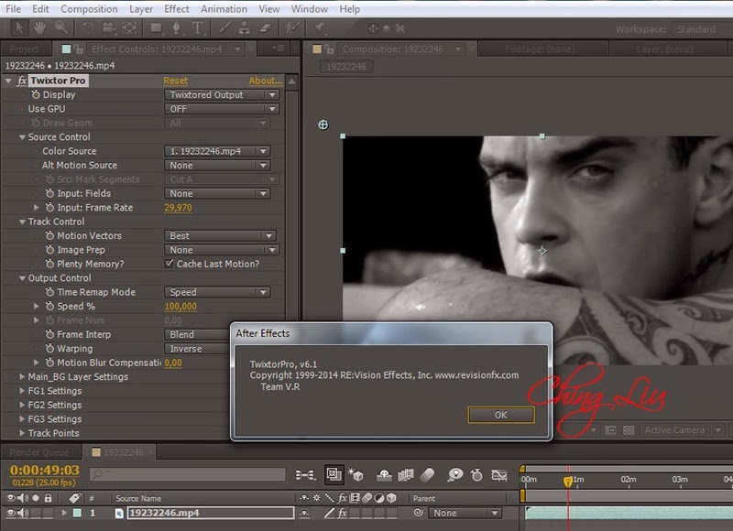Select the Horizontal Type tool

pos(197,27)
